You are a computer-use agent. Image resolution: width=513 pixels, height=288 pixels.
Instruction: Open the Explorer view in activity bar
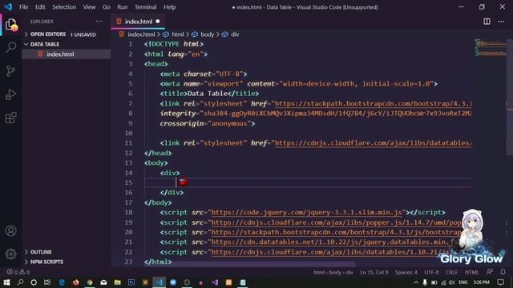point(10,25)
